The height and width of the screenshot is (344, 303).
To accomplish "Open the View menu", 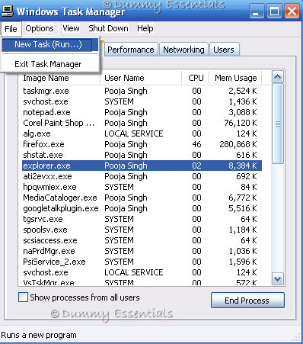I will click(71, 28).
